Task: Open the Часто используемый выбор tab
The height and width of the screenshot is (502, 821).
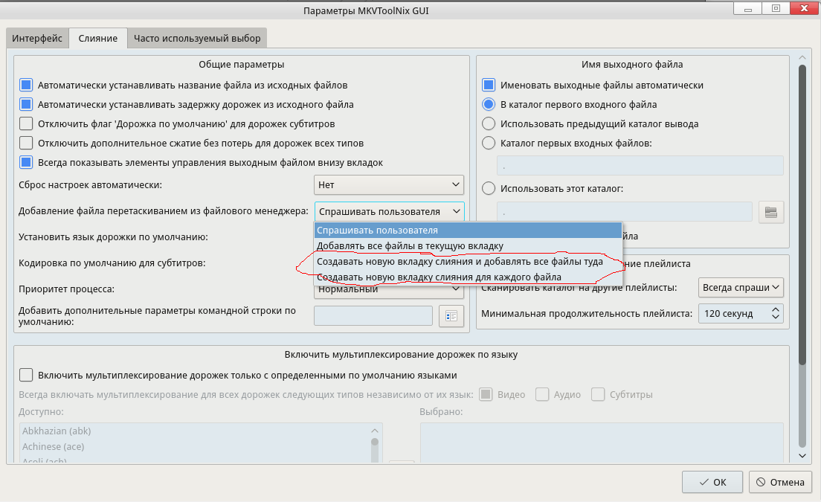Action: coord(197,38)
